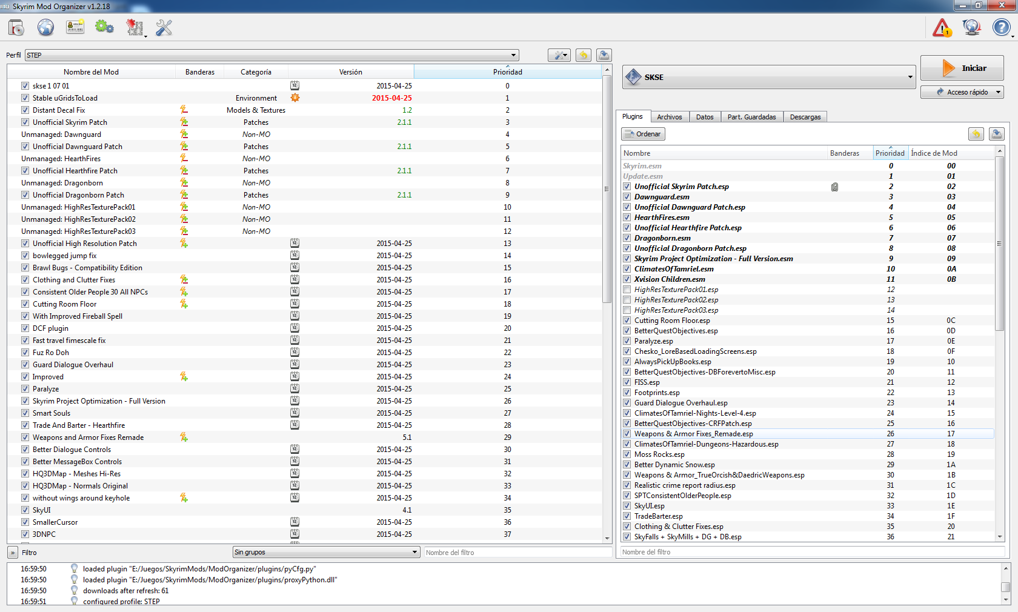This screenshot has width=1018, height=612.
Task: Toggle the SkyUI.esp plugin checkbox
Action: coord(627,506)
